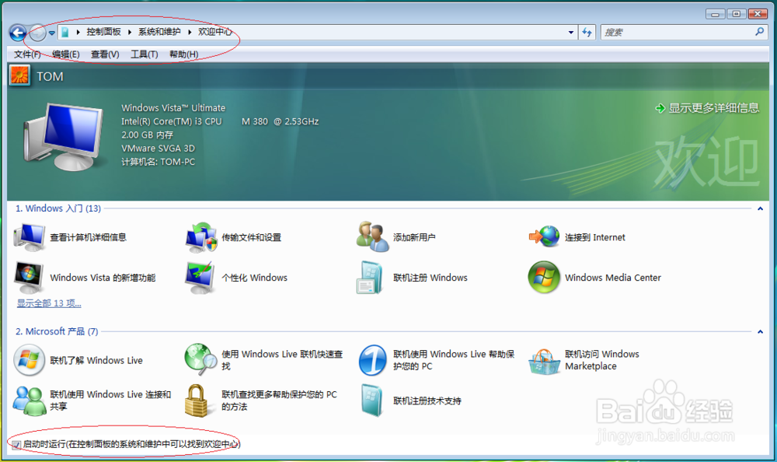Toggle 启动时运行 checkbox
Viewport: 777px width, 462px height.
pyautogui.click(x=16, y=445)
